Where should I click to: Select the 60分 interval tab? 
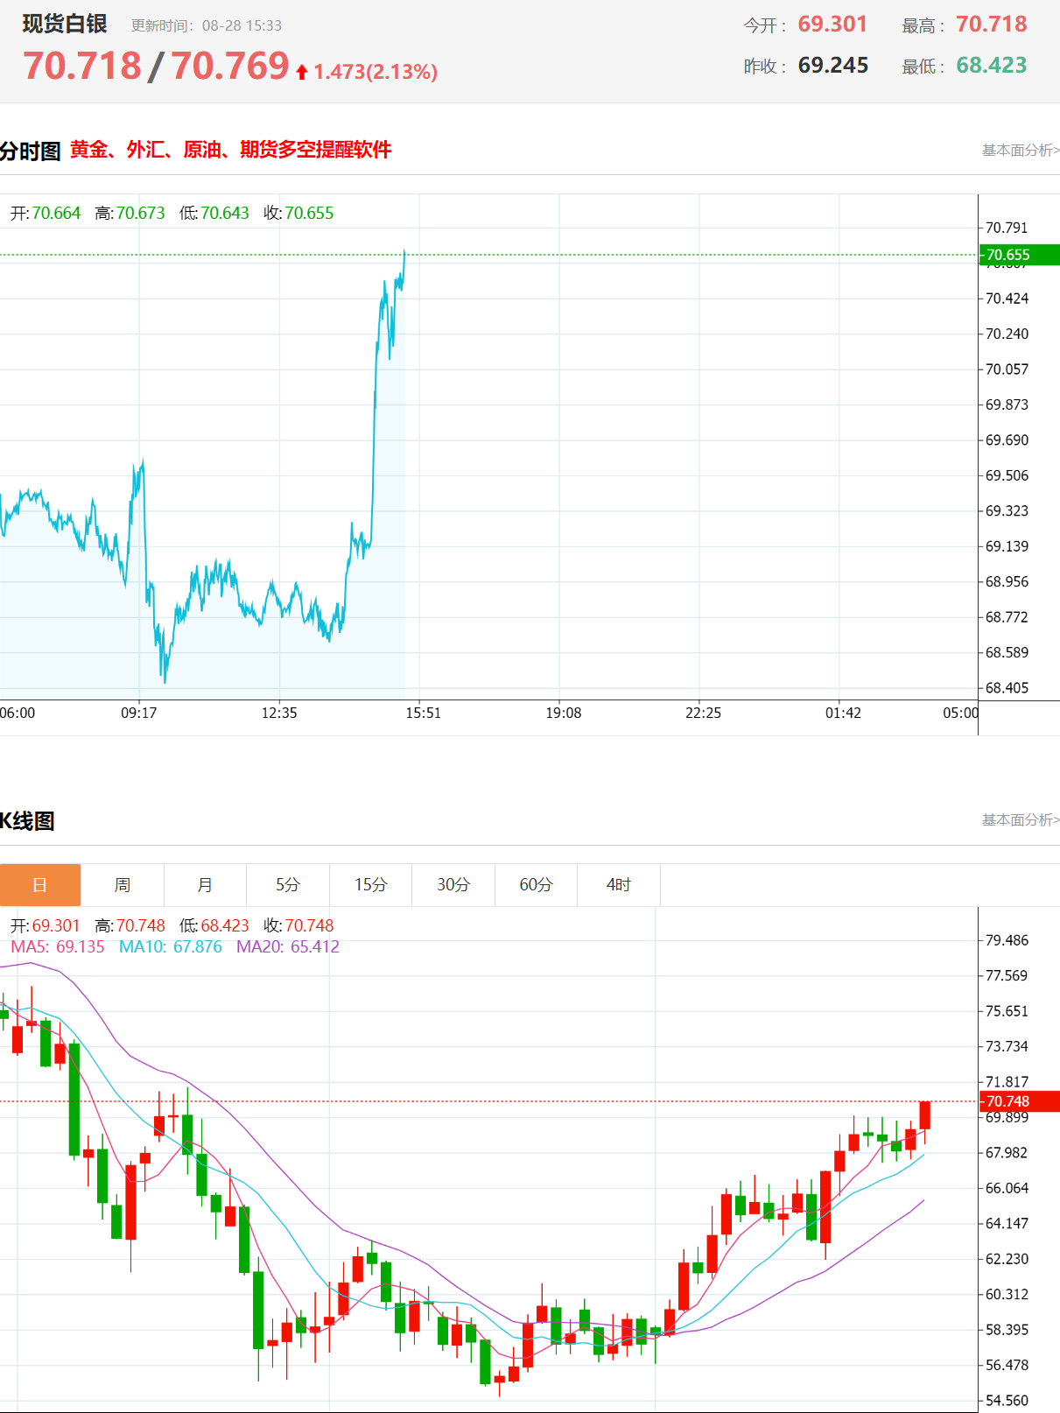537,885
